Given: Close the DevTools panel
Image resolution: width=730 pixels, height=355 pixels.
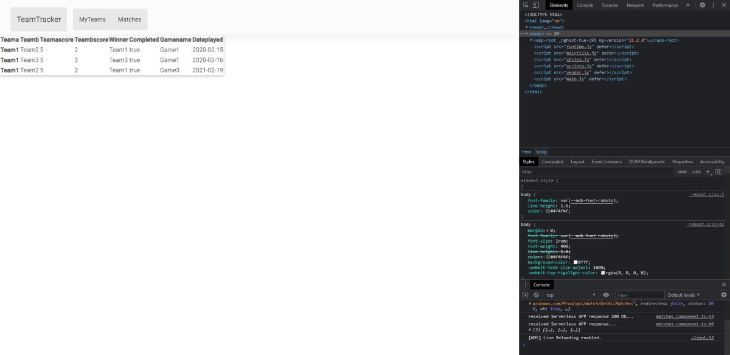Looking at the screenshot, I should 723,5.
